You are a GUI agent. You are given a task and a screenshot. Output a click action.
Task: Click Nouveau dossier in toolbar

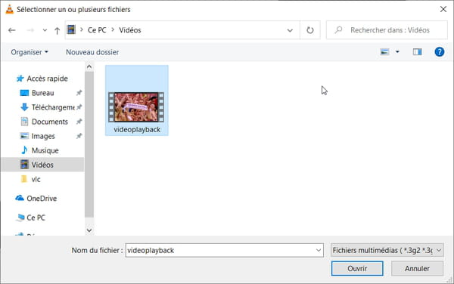coord(92,52)
